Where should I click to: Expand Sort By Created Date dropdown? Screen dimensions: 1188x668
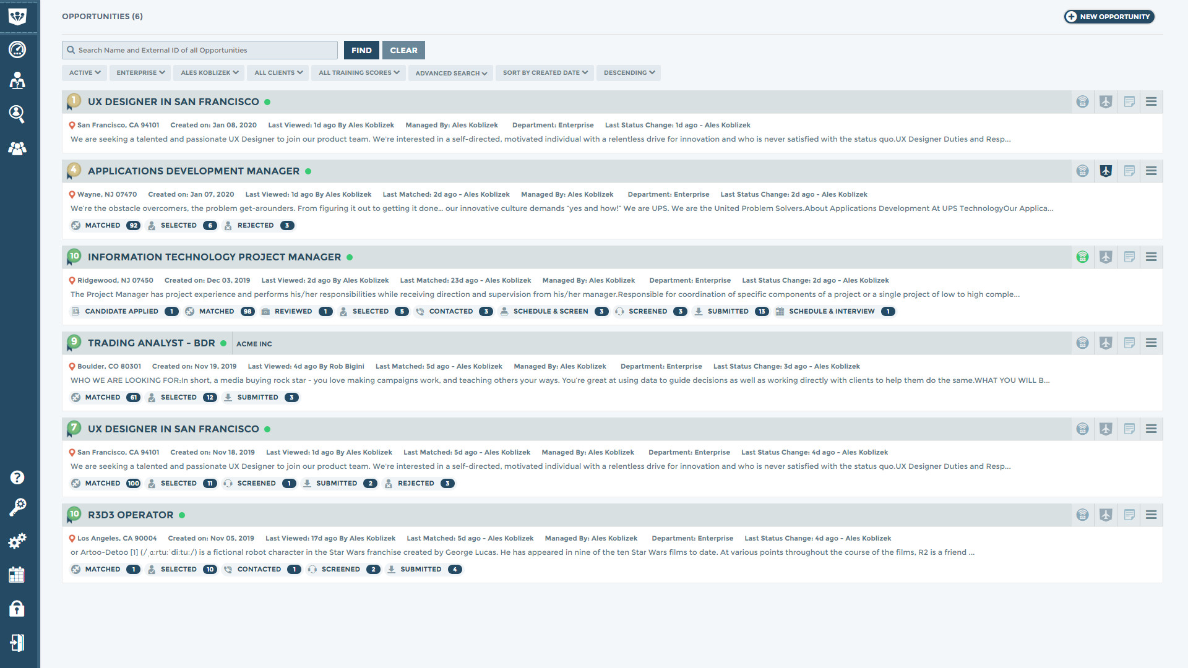(x=544, y=73)
